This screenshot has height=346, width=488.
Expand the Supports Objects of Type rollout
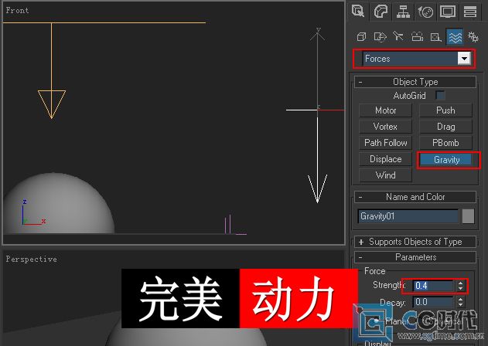(415, 242)
